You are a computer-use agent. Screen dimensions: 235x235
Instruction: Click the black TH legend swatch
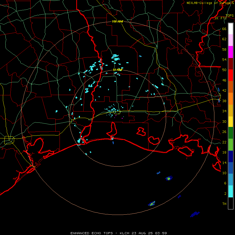click(231, 203)
